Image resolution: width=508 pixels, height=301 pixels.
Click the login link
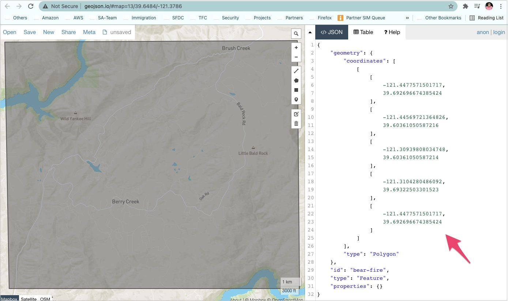(499, 32)
